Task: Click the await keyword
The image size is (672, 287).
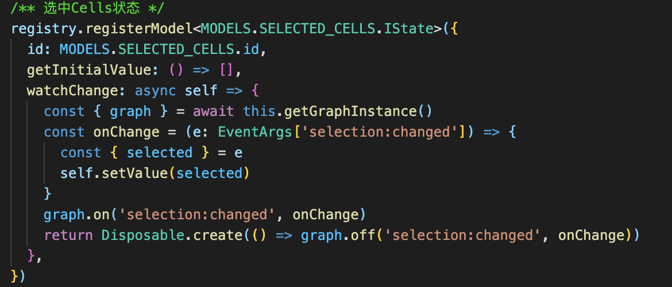Action: pyautogui.click(x=214, y=111)
